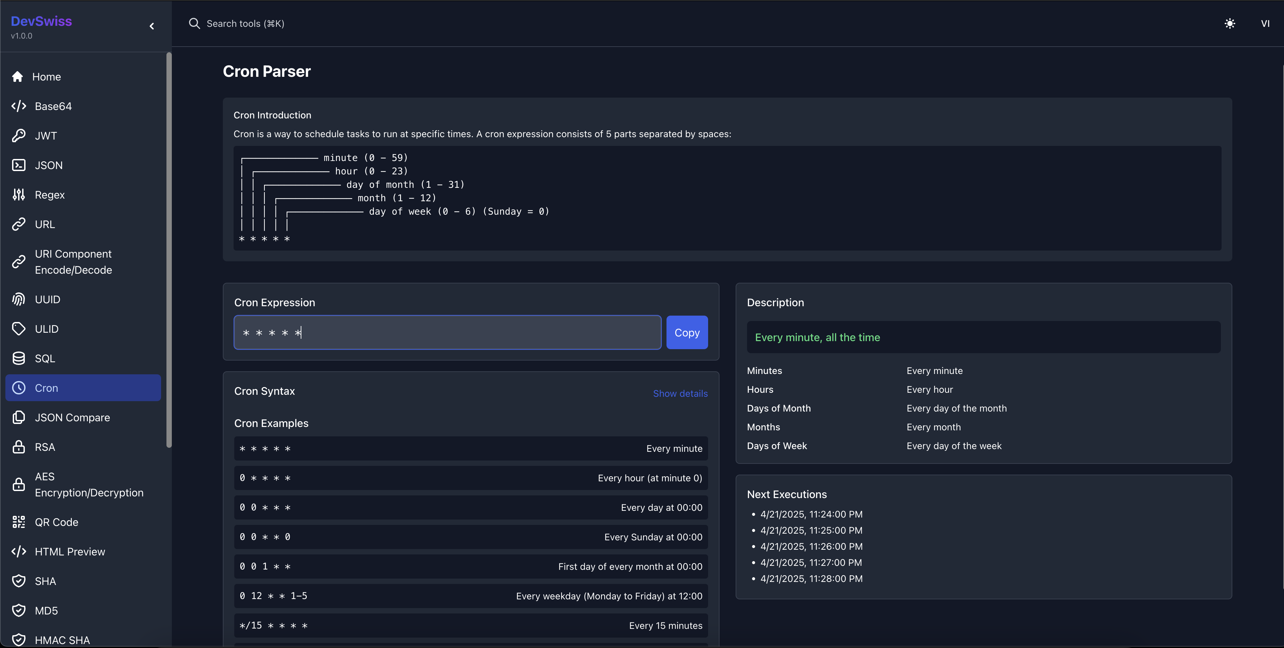Click the JWT key icon
The width and height of the screenshot is (1284, 648).
pyautogui.click(x=18, y=136)
